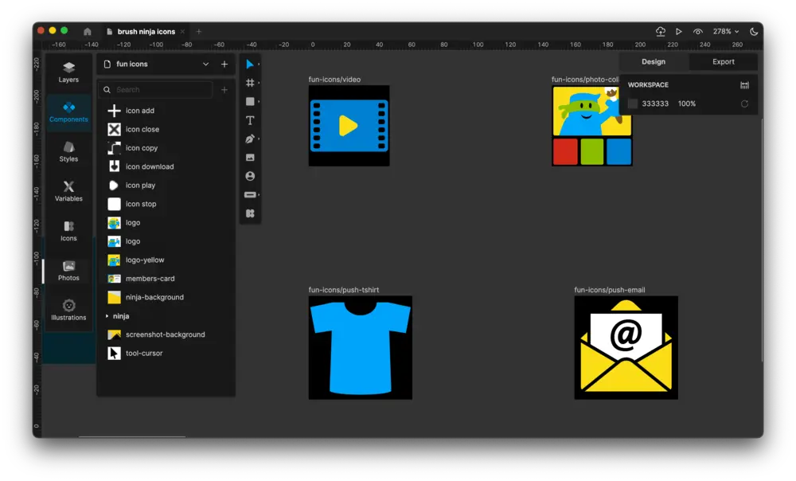Screen dimensions: 796x481
Task: Select the Move tool
Action: click(250, 64)
